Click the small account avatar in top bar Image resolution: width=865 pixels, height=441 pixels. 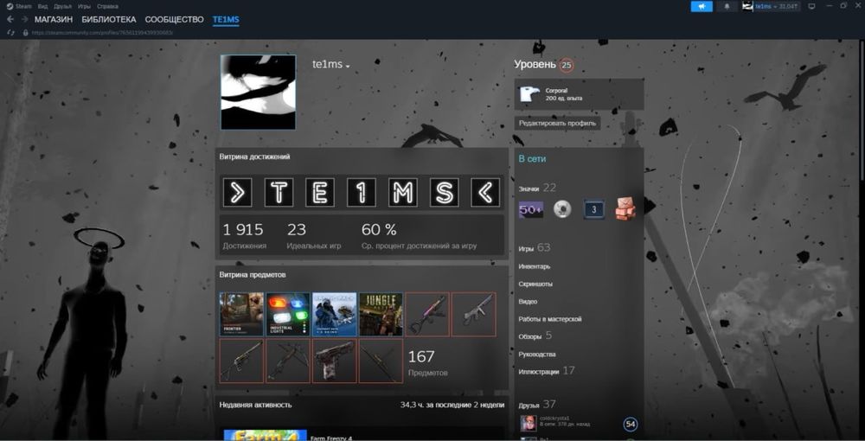click(747, 6)
